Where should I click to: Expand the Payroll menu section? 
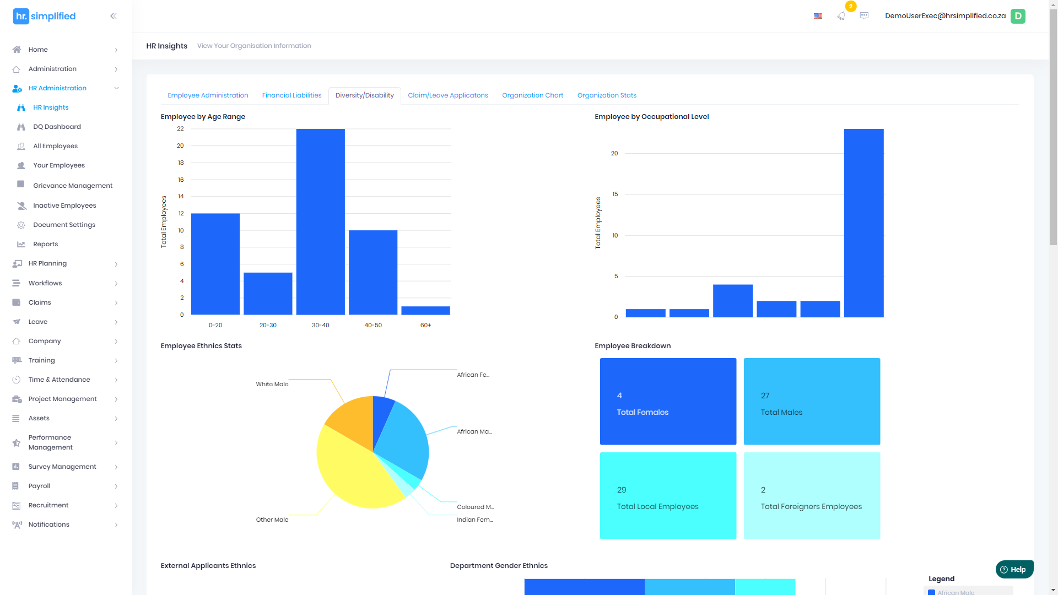pyautogui.click(x=39, y=486)
